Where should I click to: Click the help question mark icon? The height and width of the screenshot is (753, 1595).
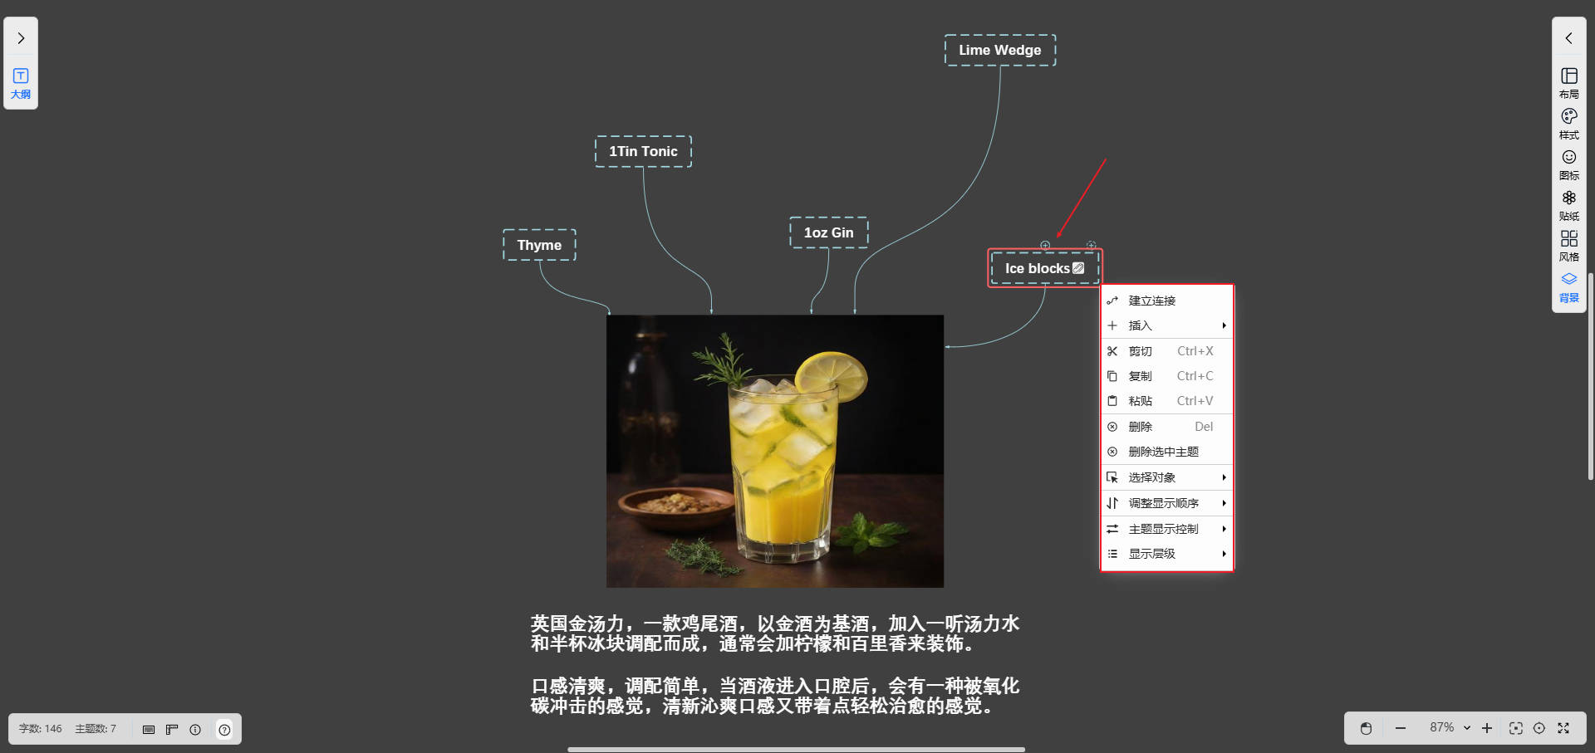click(224, 730)
